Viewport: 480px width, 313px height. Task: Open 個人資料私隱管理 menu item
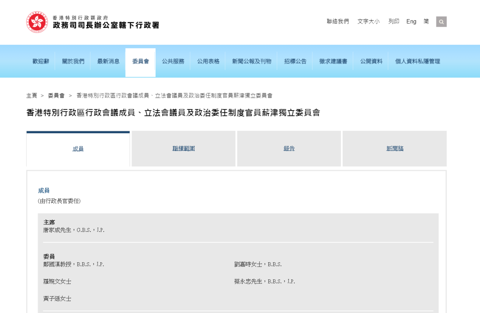click(418, 61)
